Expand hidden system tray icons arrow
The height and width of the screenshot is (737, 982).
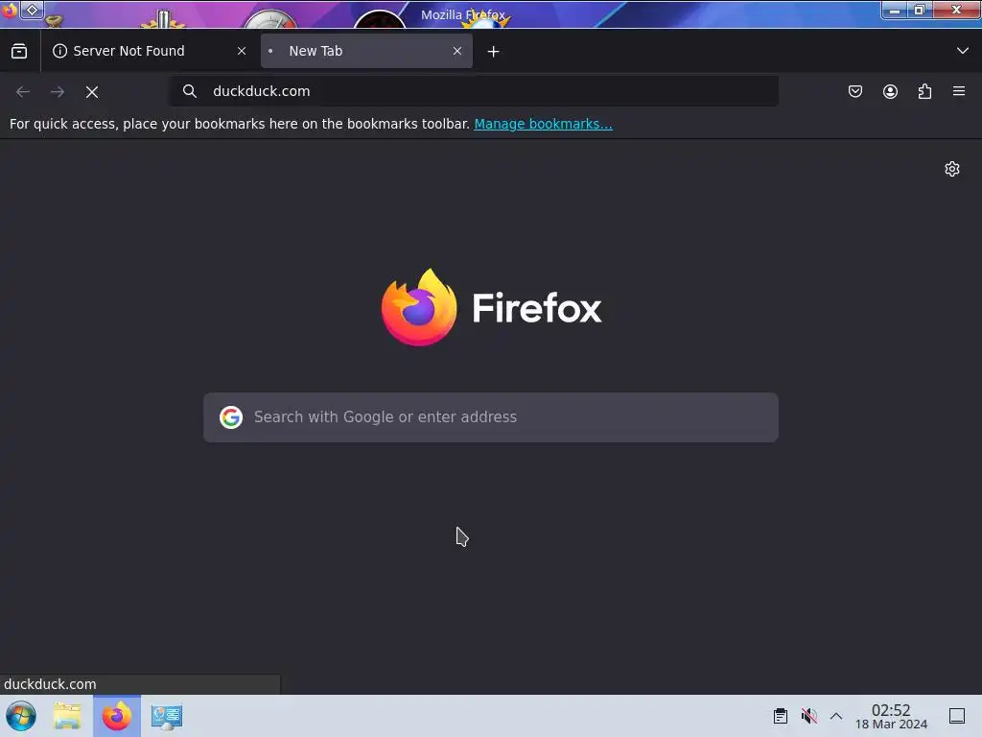836,716
